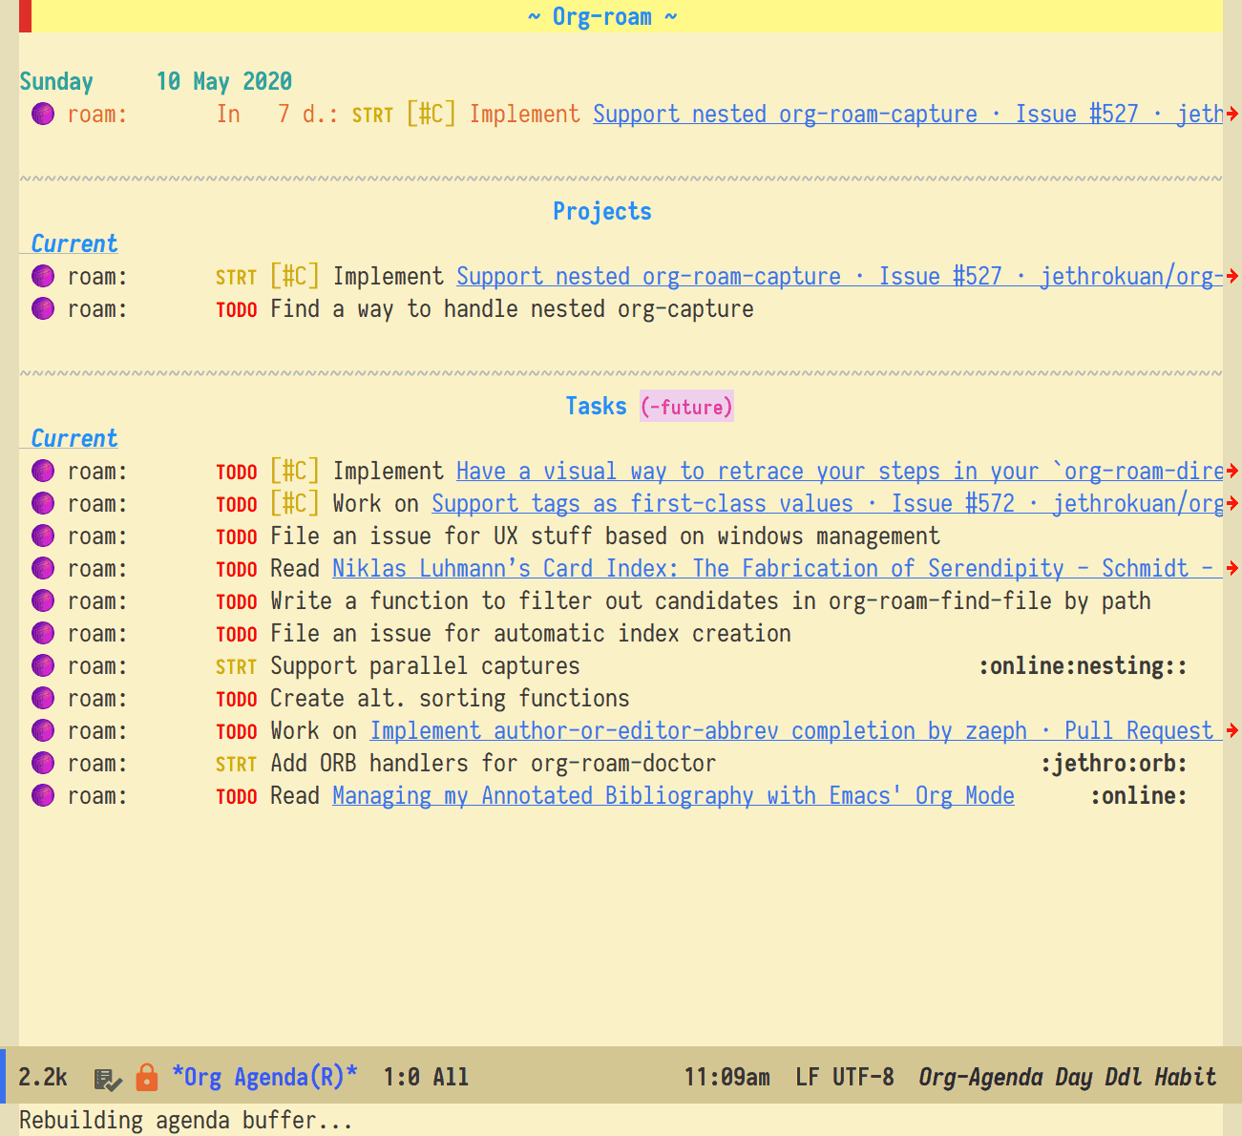The height and width of the screenshot is (1136, 1242).
Task: Click the purple icon on the 'Have a visual way' row
Action: tap(43, 472)
